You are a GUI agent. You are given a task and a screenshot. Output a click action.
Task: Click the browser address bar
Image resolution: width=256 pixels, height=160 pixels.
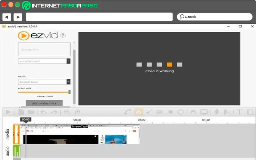[x=99, y=17]
